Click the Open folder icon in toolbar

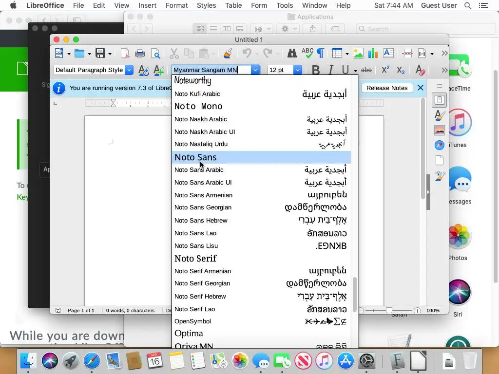point(79,54)
